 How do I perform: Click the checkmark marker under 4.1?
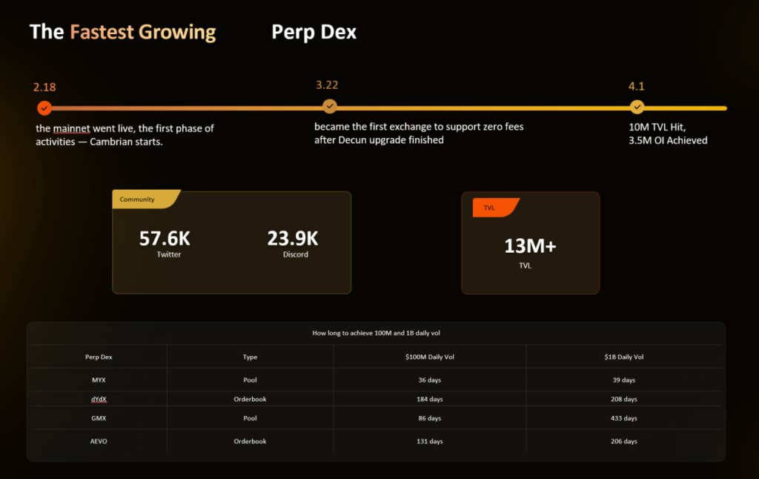click(637, 107)
